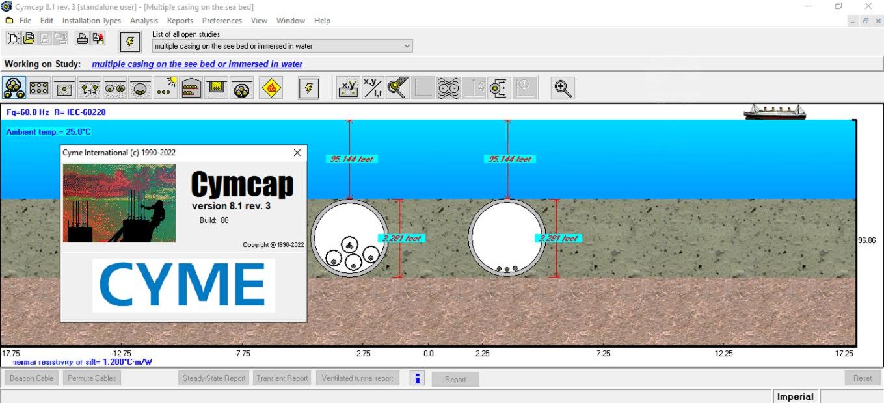This screenshot has height=403, width=884.
Task: Select the right casing with three small cables
Action: (x=507, y=238)
